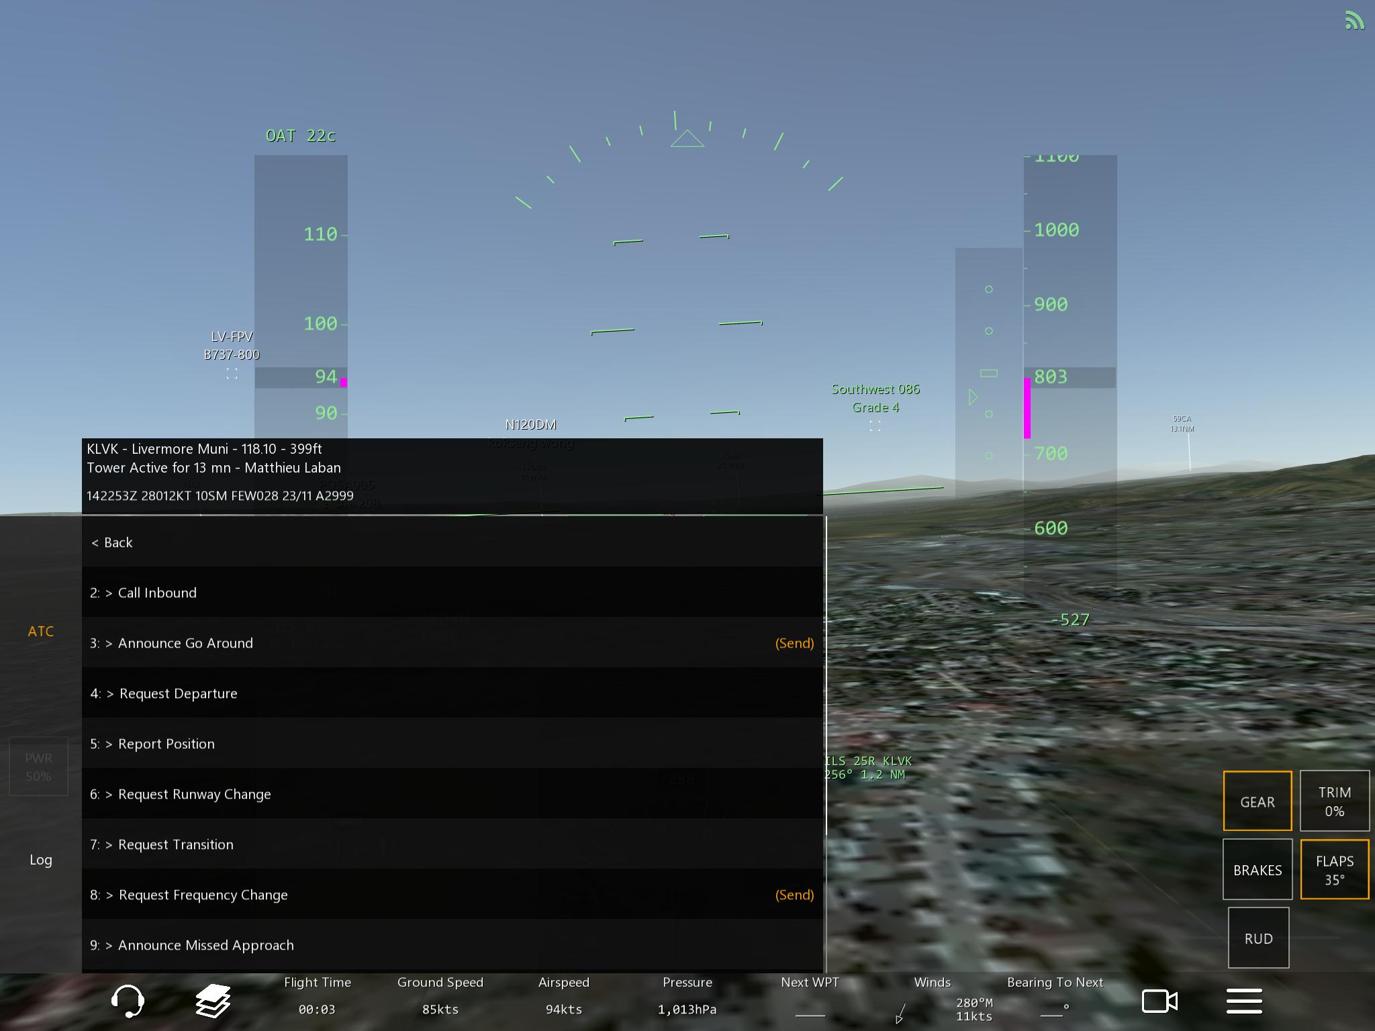Select the LV-FPV B737-800 aircraft marker
1375x1031 pixels.
click(232, 373)
